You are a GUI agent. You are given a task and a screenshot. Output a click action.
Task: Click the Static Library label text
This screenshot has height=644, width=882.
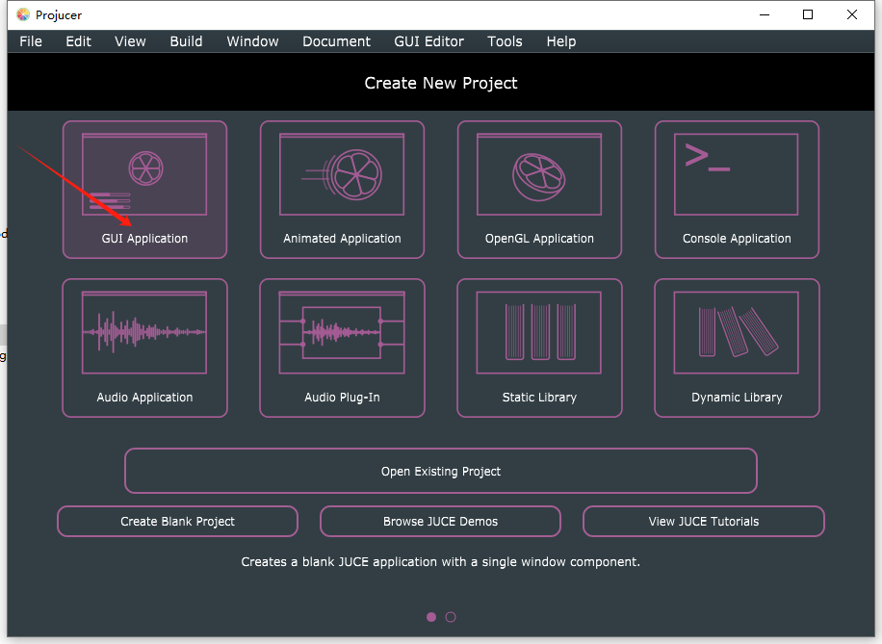click(539, 398)
